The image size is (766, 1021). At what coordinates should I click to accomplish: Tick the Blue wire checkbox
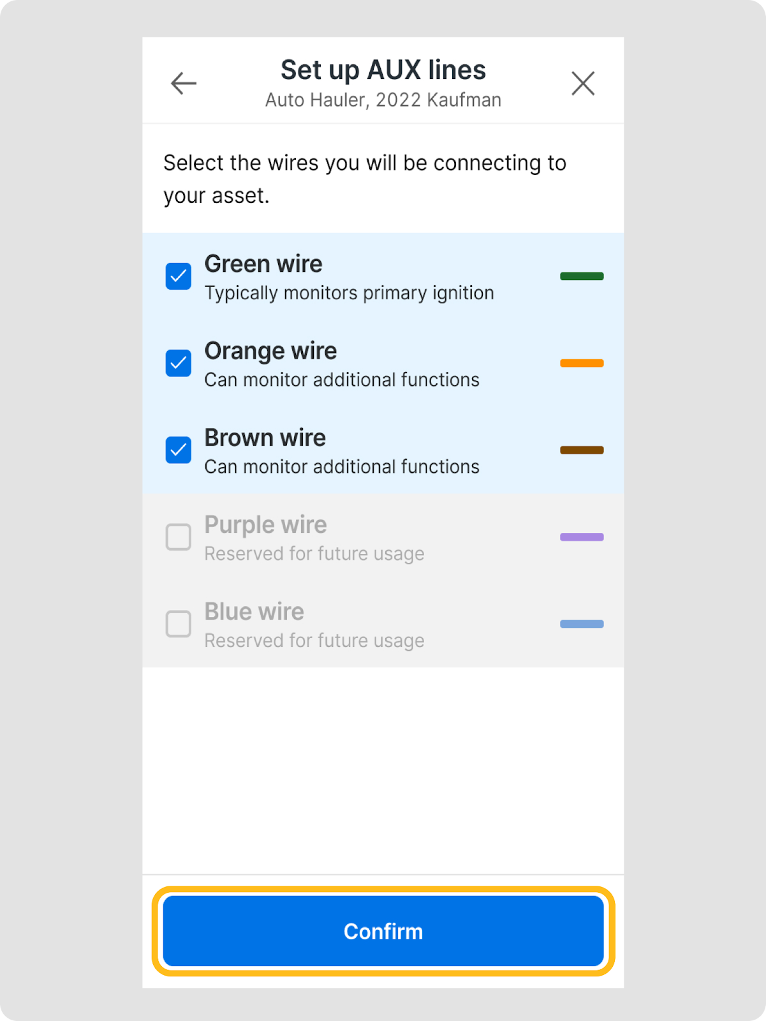click(x=179, y=624)
